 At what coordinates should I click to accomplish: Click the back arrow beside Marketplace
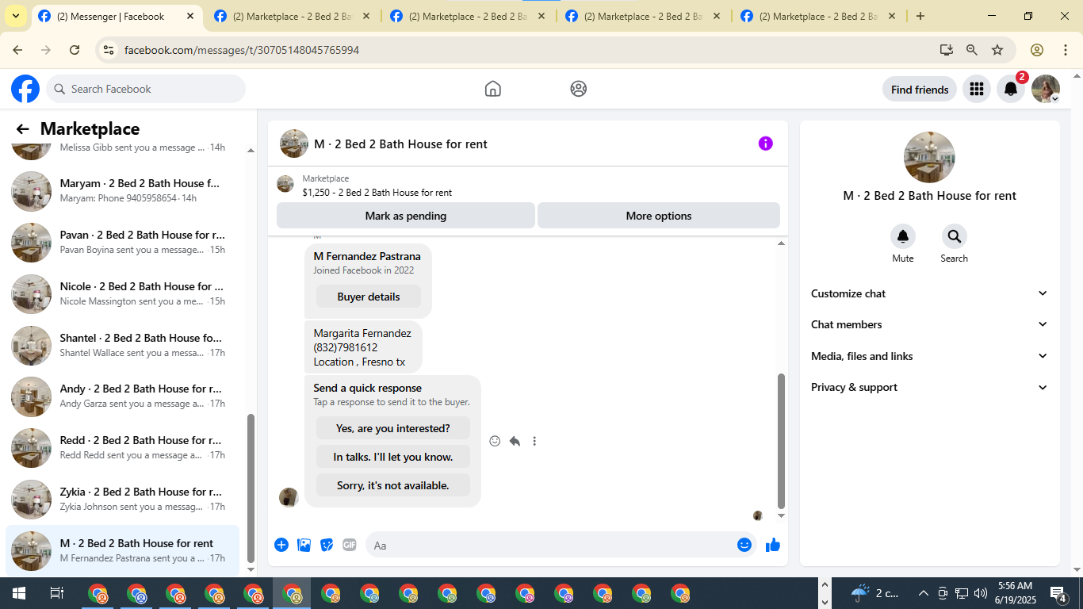click(22, 129)
